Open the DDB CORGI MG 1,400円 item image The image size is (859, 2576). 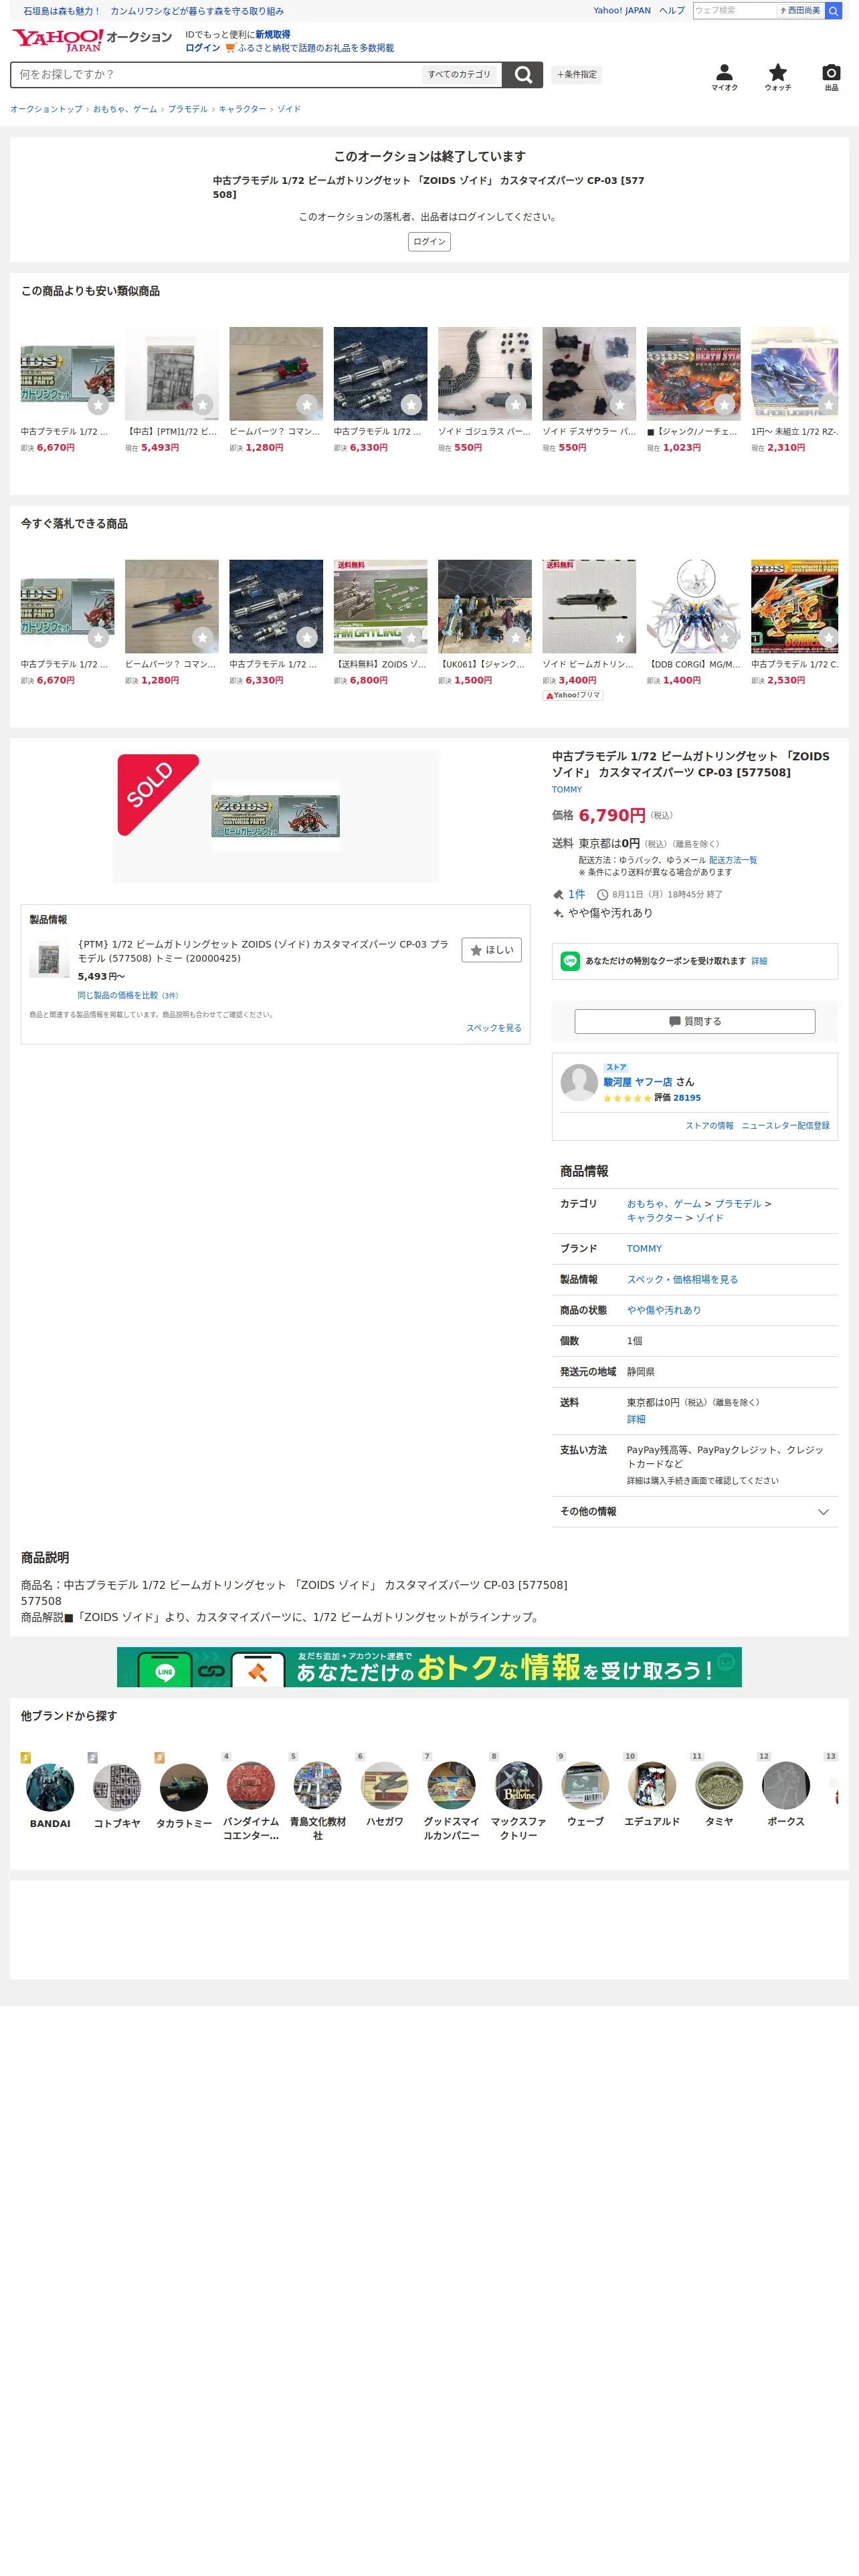click(693, 606)
